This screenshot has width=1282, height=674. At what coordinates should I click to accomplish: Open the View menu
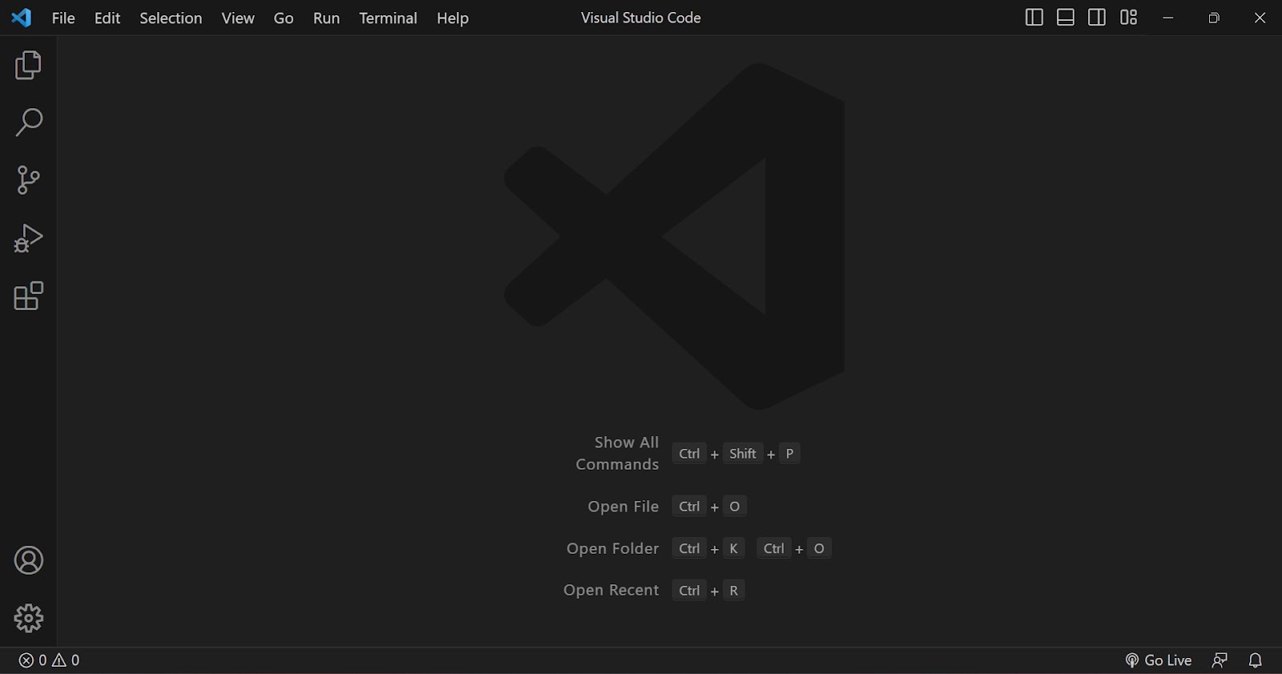point(238,18)
